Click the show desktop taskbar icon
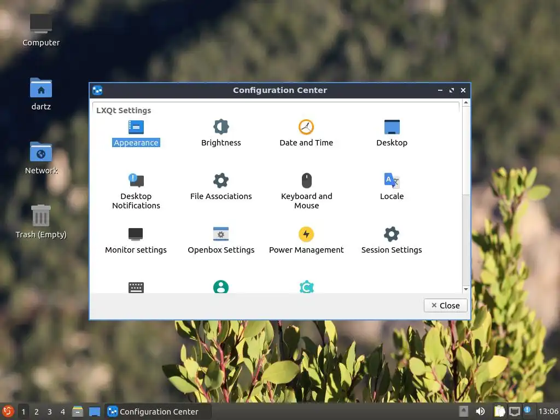560x420 pixels. pyautogui.click(x=95, y=412)
